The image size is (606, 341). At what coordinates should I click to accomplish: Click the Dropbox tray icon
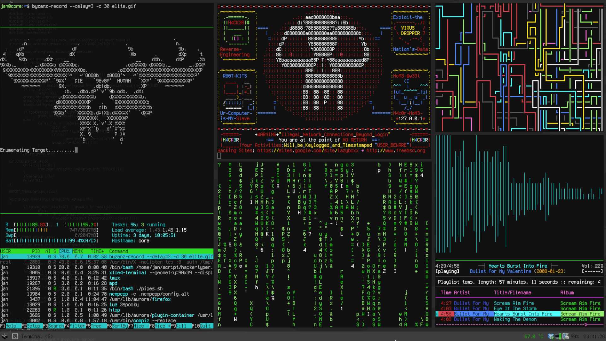click(x=551, y=336)
